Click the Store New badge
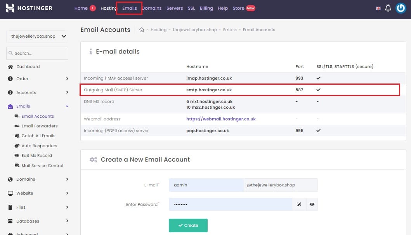The height and width of the screenshot is (235, 411). (251, 8)
